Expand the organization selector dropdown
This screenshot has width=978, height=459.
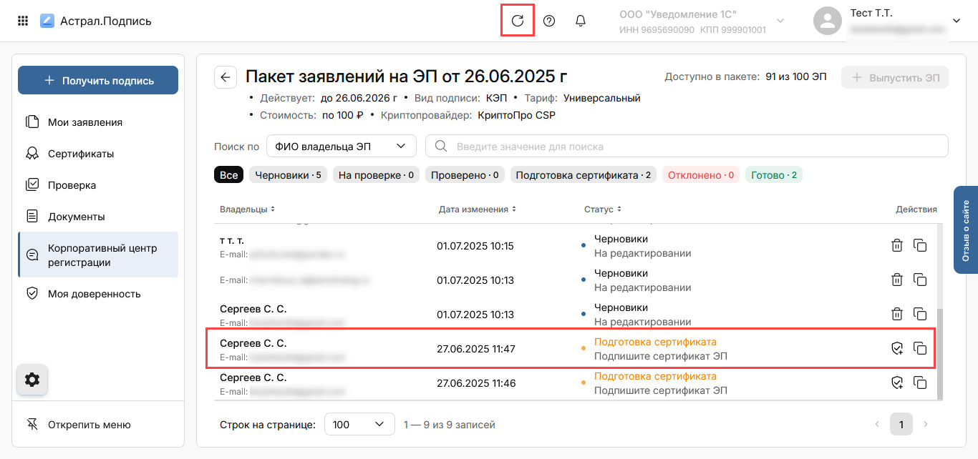pyautogui.click(x=780, y=21)
